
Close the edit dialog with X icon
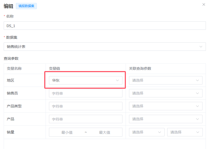click(x=204, y=4)
